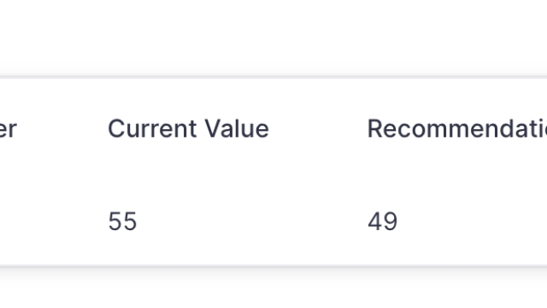Select the partially visible "er" column header
The image size is (547, 308).
pyautogui.click(x=8, y=129)
